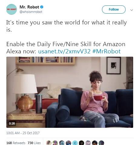Click the 0:28 video duration badge
This screenshot has width=138, height=145.
click(x=12, y=123)
